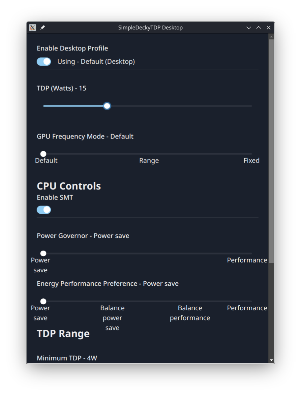Screen dimensions: 301x395
Task: Maximize the SimpleDeckyTDP Desktop window
Action: [x=258, y=28]
